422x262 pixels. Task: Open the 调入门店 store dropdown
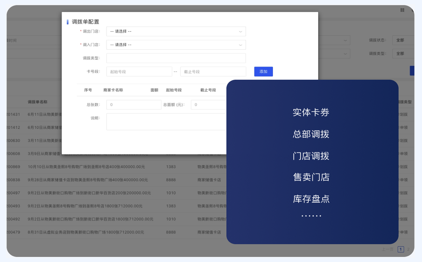176,45
